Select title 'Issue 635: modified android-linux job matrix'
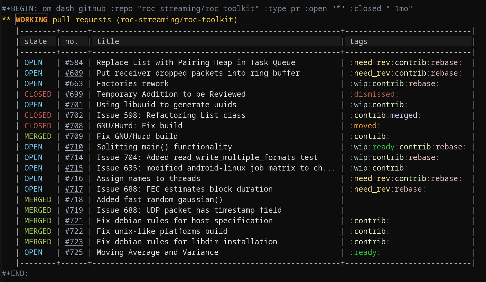The width and height of the screenshot is (486, 282). [216, 168]
